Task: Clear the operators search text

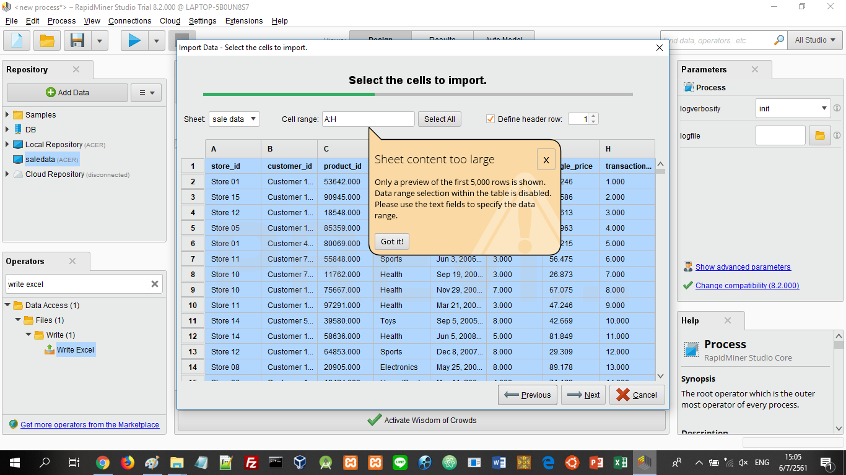Action: pos(155,284)
